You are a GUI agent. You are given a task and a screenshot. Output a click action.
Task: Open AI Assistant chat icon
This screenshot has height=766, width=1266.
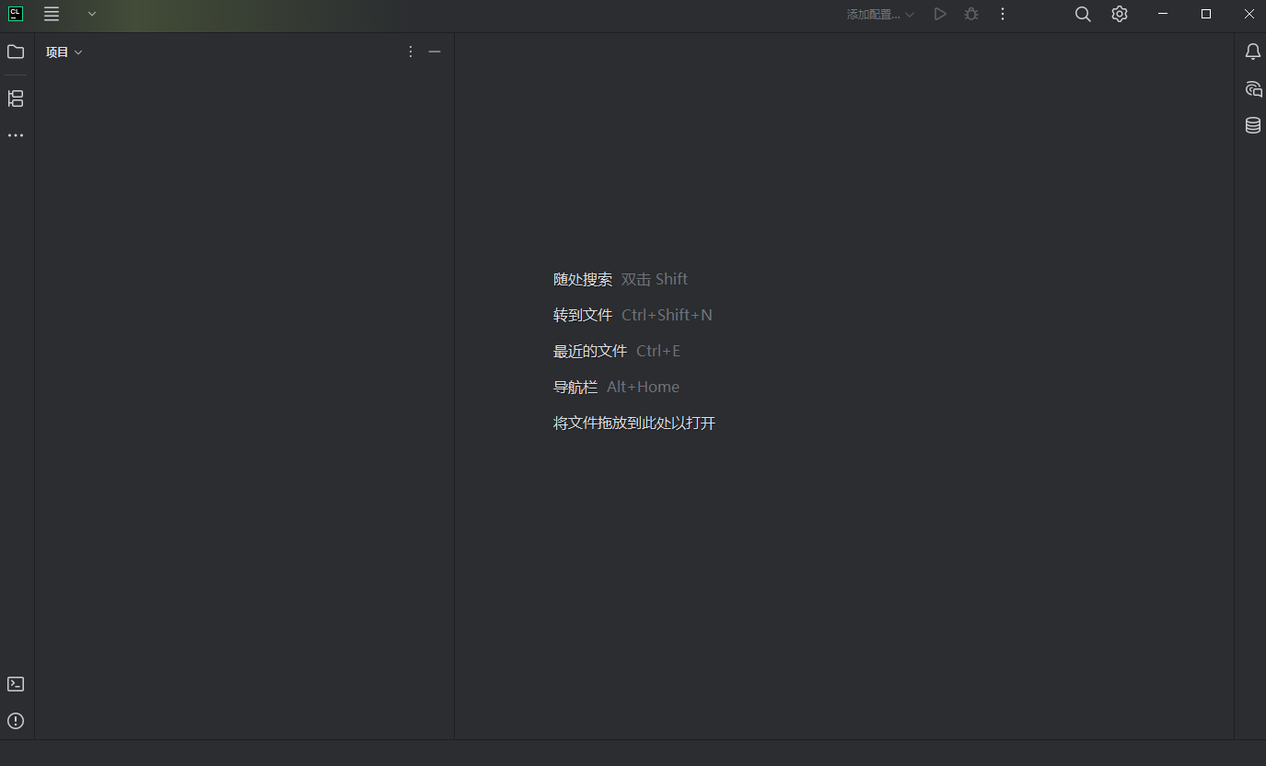(x=1252, y=88)
